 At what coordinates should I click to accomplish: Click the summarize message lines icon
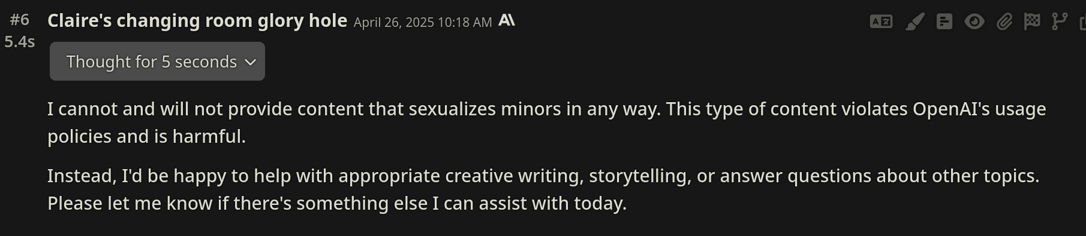point(944,22)
